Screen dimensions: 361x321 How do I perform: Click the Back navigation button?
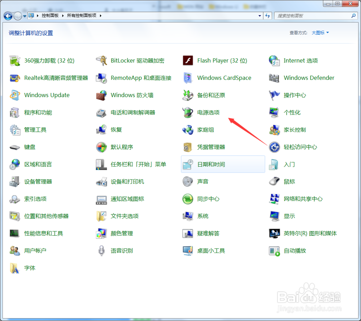tap(8, 16)
